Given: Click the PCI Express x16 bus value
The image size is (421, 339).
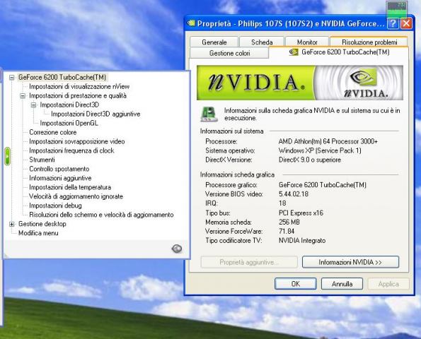Looking at the screenshot, I should tap(301, 213).
